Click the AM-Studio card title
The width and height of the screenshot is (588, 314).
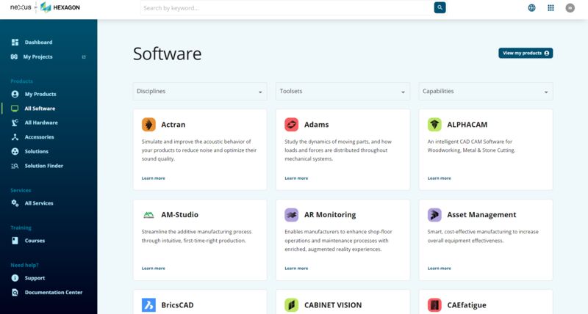click(179, 215)
